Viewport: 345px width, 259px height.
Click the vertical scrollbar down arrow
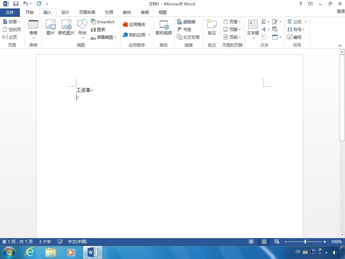pyautogui.click(x=342, y=235)
